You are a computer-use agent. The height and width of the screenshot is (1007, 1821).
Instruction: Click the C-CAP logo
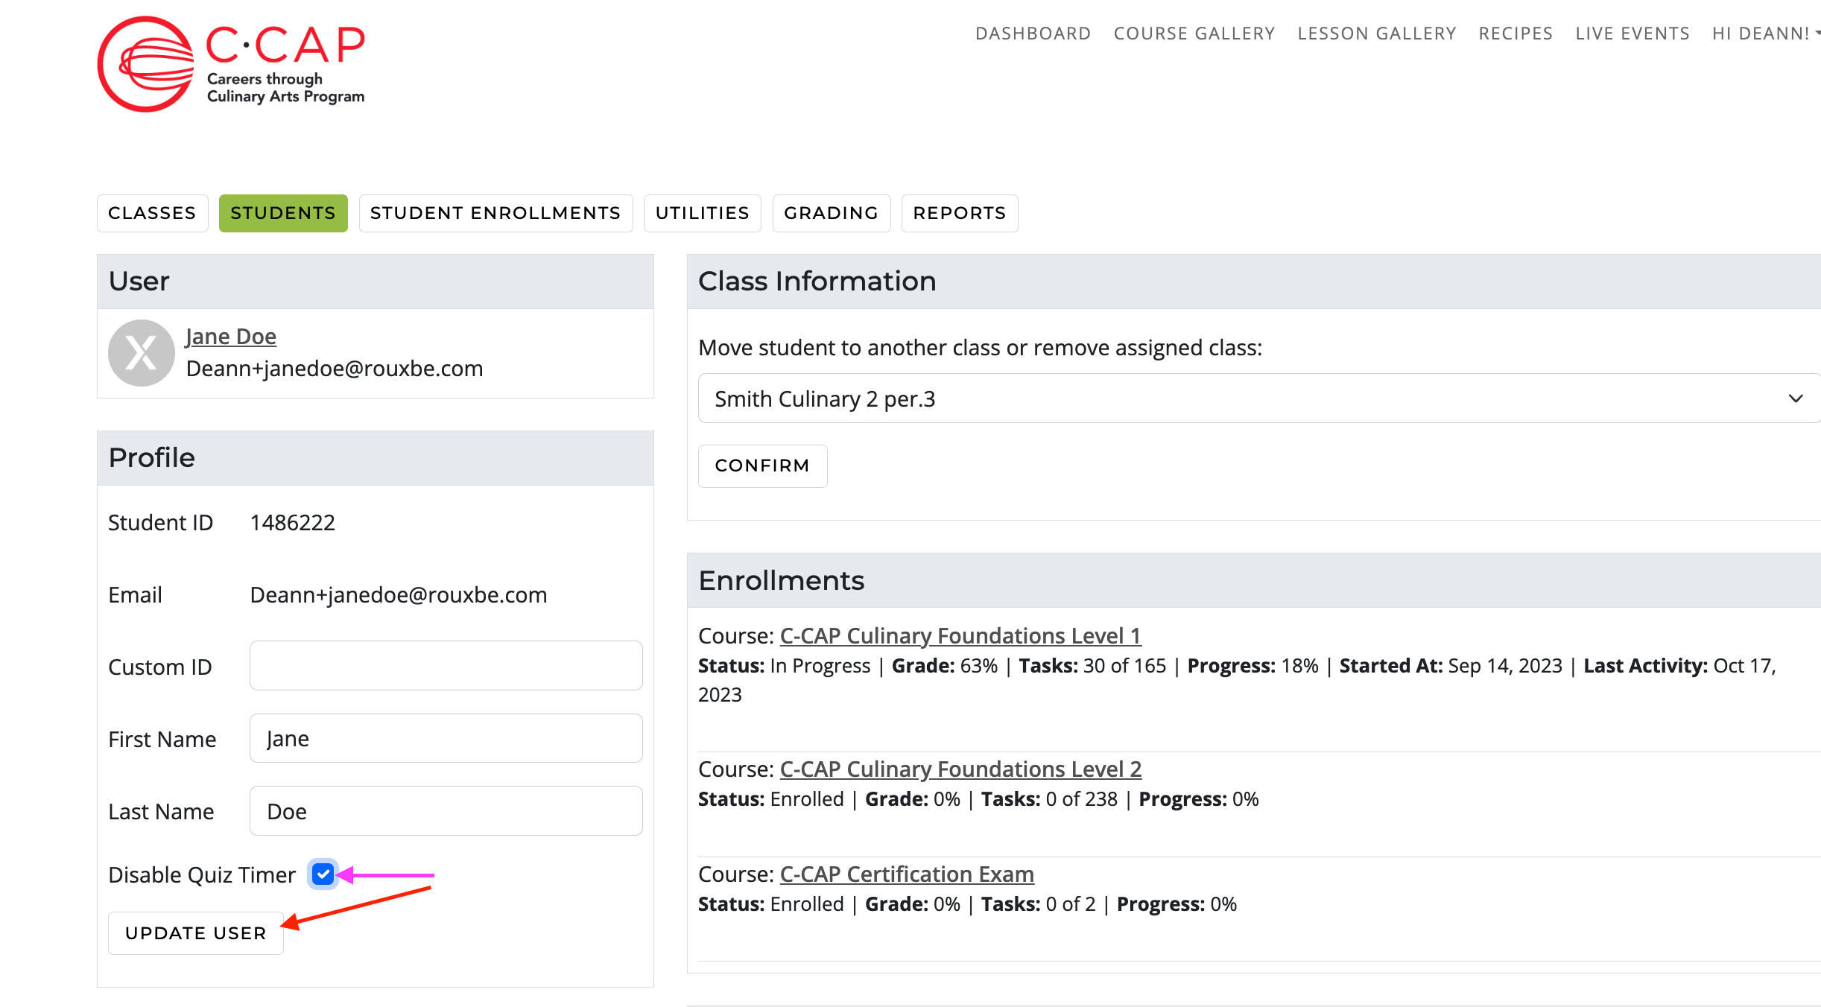point(231,64)
